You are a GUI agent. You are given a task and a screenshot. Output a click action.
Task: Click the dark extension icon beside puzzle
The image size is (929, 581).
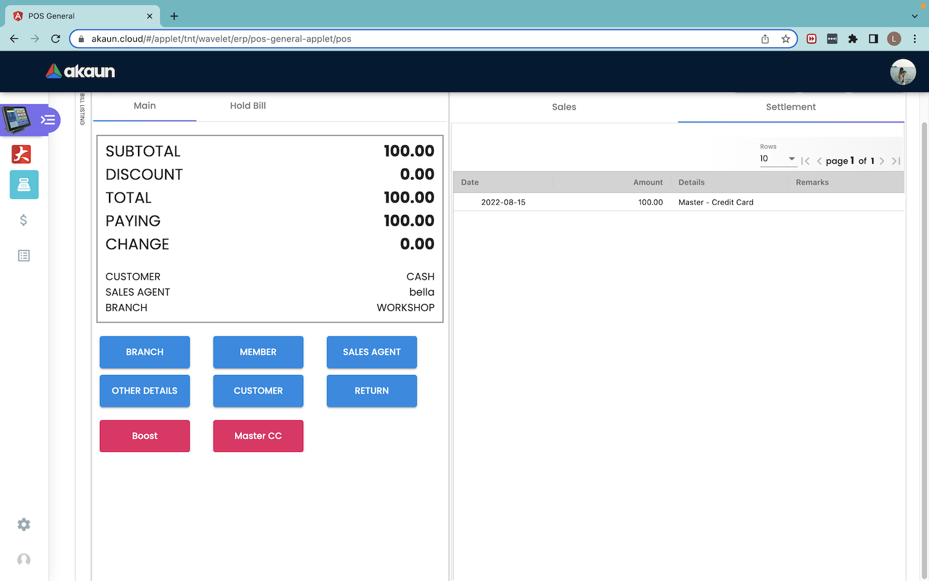pyautogui.click(x=832, y=39)
